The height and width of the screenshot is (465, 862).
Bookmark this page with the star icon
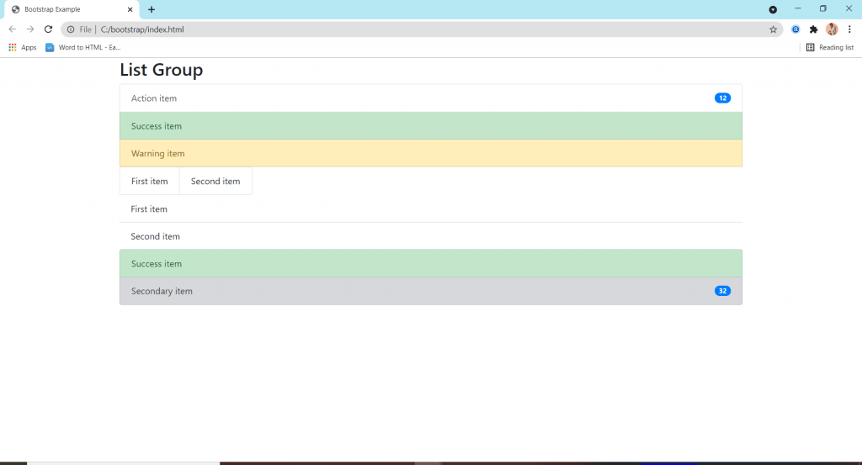click(x=773, y=29)
